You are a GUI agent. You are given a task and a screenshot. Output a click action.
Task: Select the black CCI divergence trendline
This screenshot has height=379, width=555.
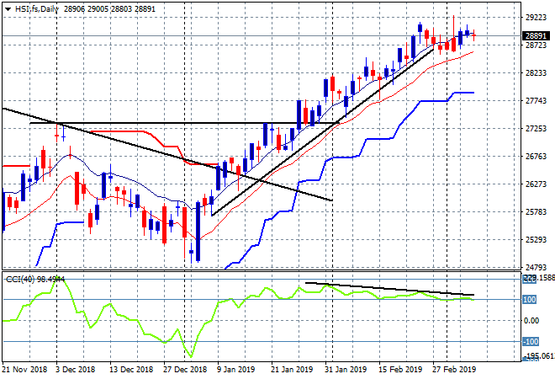click(389, 289)
